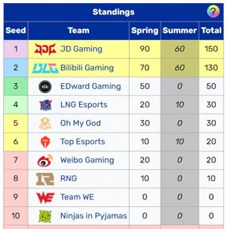Image resolution: width=226 pixels, height=229 pixels.
Task: Open the LNG Esports link
Action: 84,105
